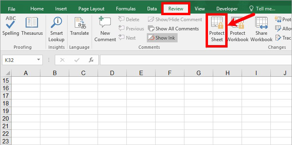
Task: Toggle the Show Ink button
Action: pyautogui.click(x=162, y=38)
